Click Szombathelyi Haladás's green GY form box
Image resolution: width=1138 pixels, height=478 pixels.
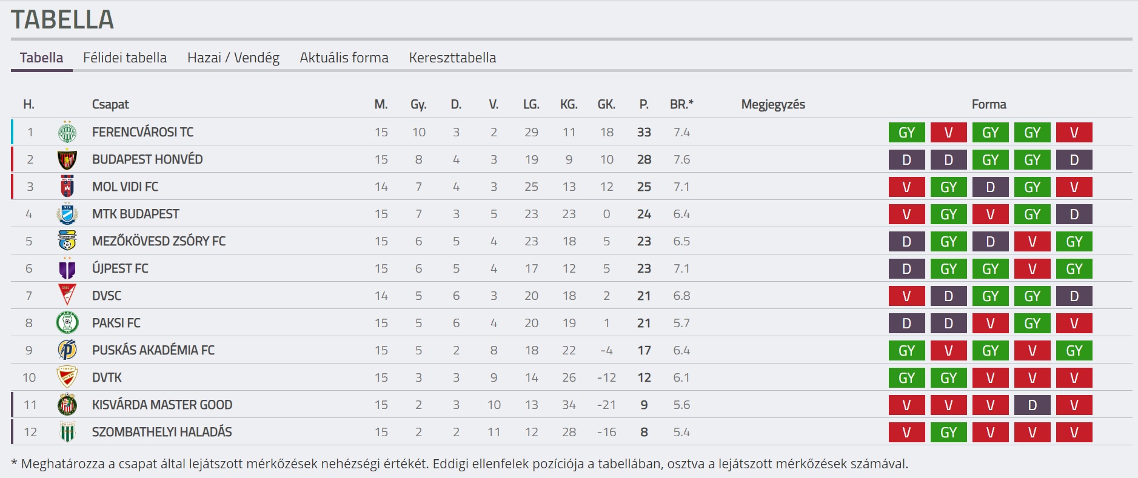click(x=949, y=432)
